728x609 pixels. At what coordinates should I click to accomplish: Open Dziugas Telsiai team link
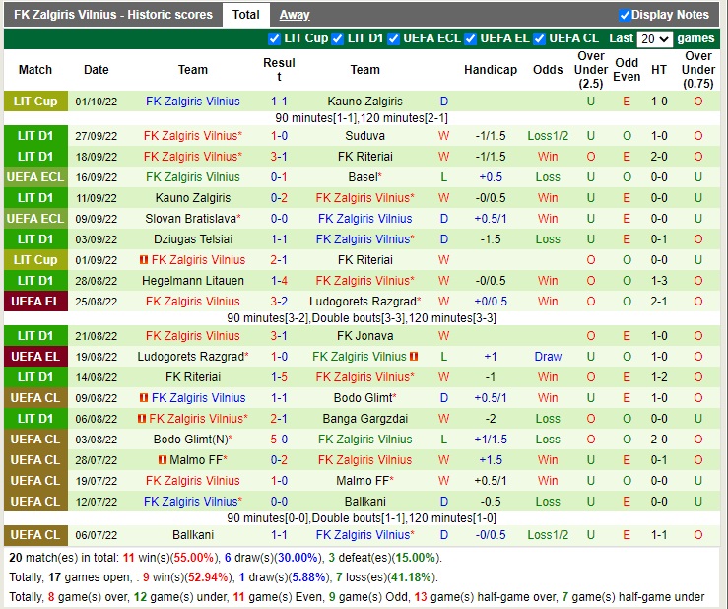point(193,239)
